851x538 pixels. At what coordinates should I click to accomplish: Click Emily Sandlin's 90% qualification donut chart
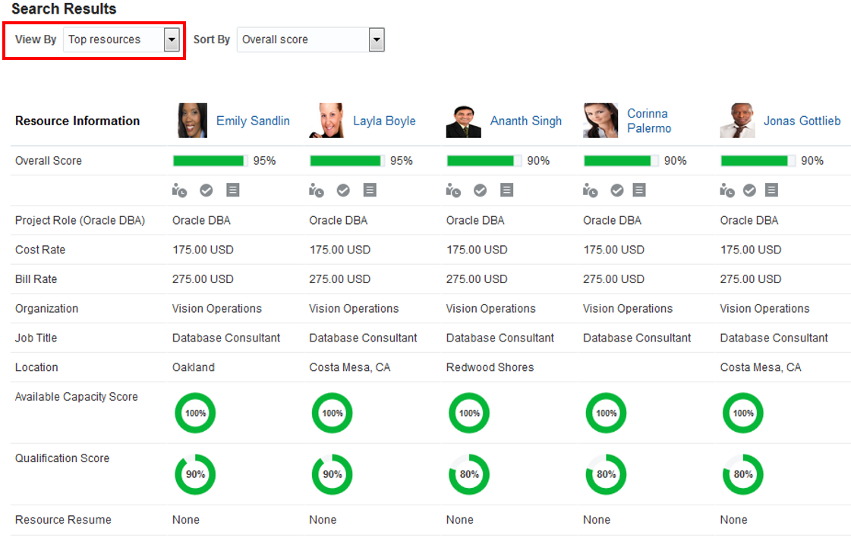(195, 474)
